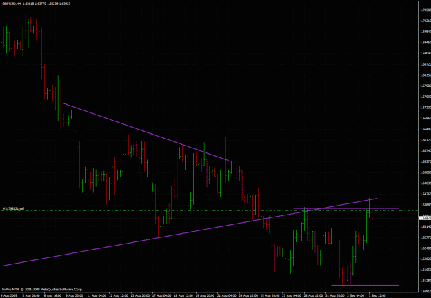Select the upper horizontal purple resistance line

pyautogui.click(x=346, y=208)
